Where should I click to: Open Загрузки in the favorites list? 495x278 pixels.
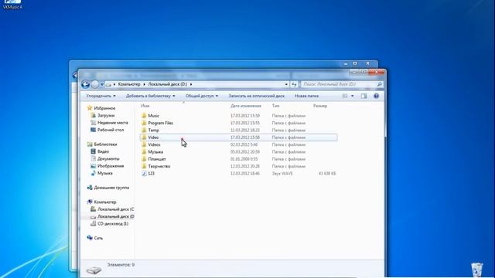(106, 115)
